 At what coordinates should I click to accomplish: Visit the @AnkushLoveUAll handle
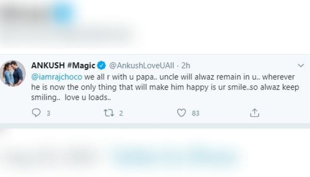(x=141, y=65)
